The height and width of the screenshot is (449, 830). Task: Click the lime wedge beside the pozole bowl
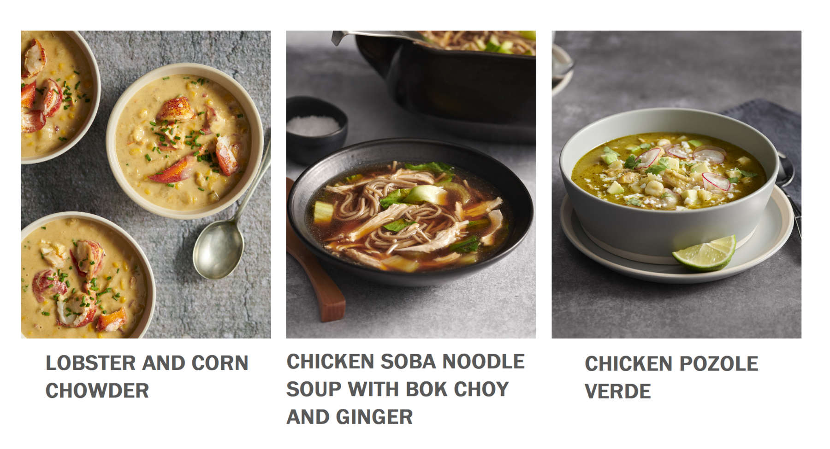pos(704,252)
